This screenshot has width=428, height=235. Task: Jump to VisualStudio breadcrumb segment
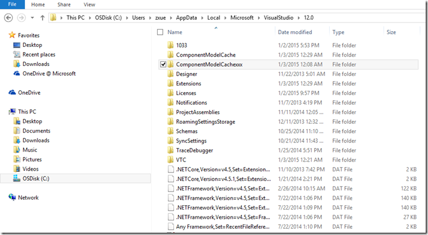(x=278, y=17)
